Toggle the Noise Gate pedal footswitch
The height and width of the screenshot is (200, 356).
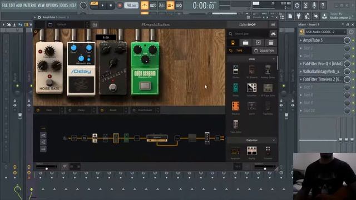[50, 82]
